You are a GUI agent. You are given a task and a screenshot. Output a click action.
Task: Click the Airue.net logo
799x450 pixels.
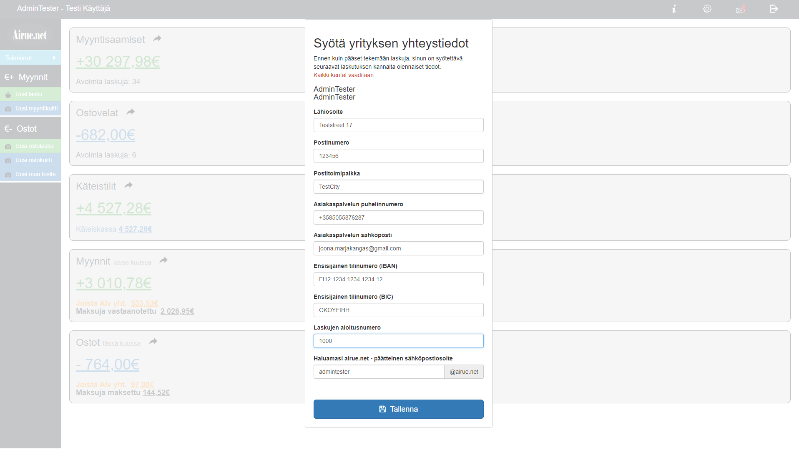(30, 35)
